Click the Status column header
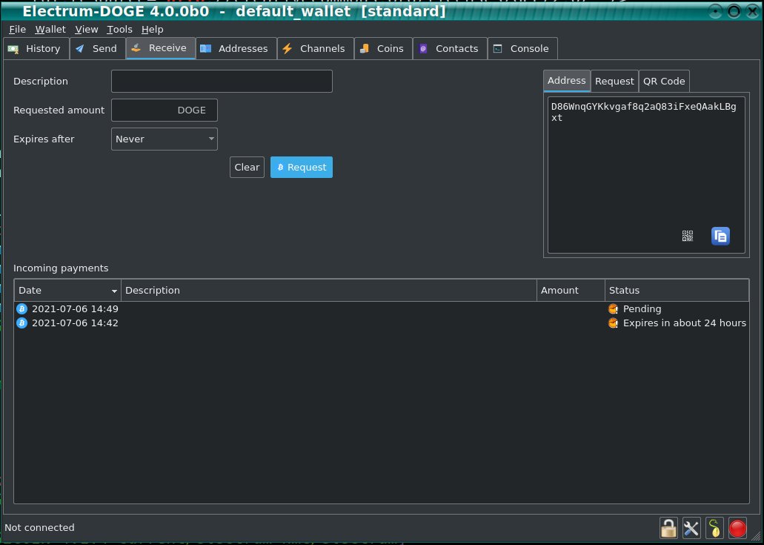 (x=677, y=291)
